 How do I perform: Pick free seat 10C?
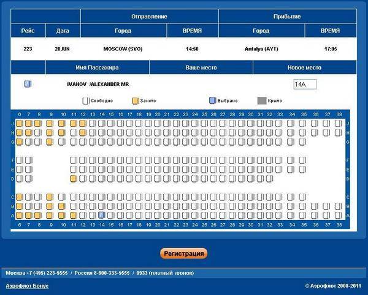point(63,197)
